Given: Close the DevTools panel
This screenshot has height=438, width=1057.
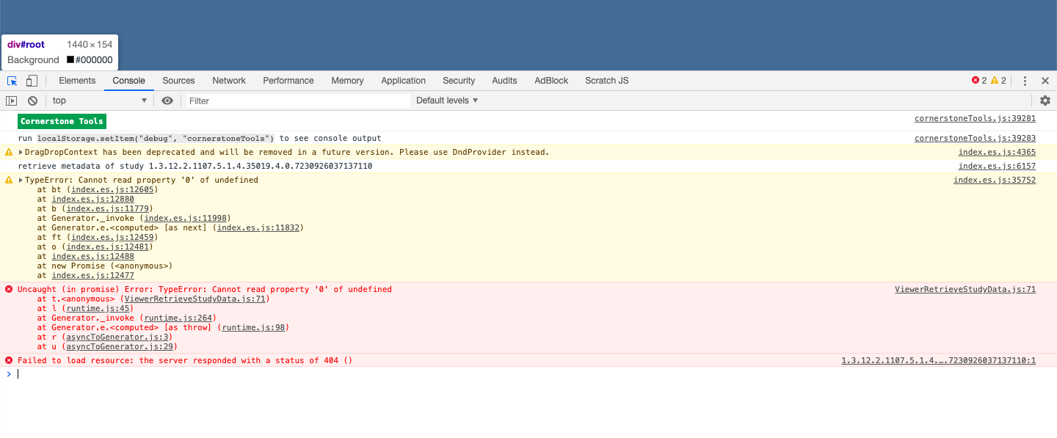Looking at the screenshot, I should tap(1045, 81).
